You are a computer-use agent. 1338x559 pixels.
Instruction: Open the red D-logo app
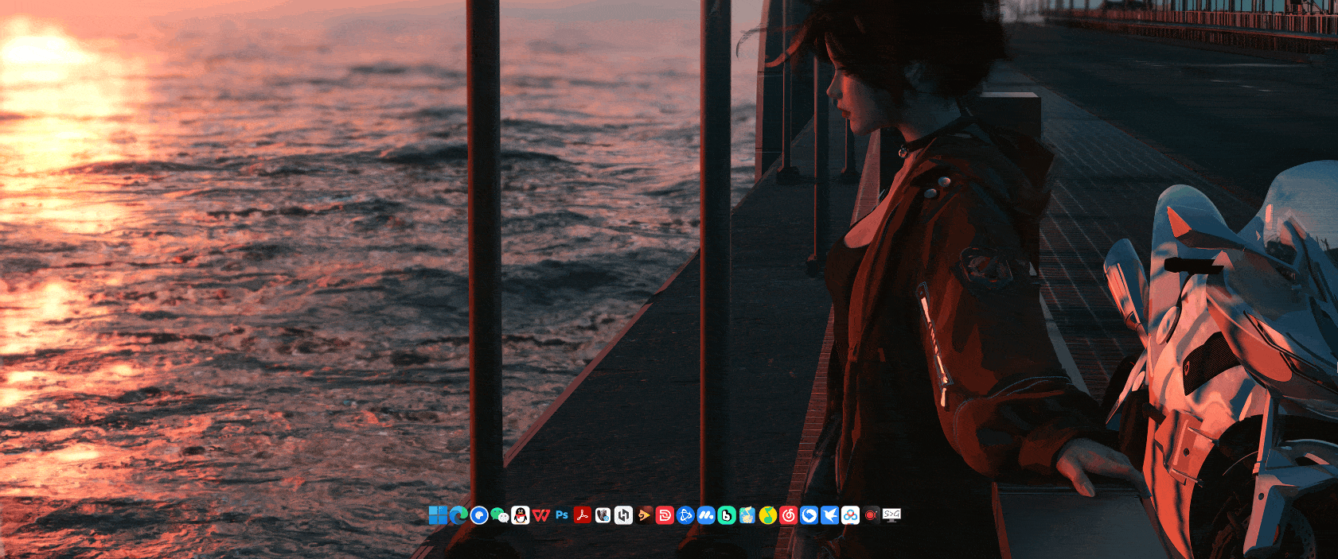tap(665, 515)
